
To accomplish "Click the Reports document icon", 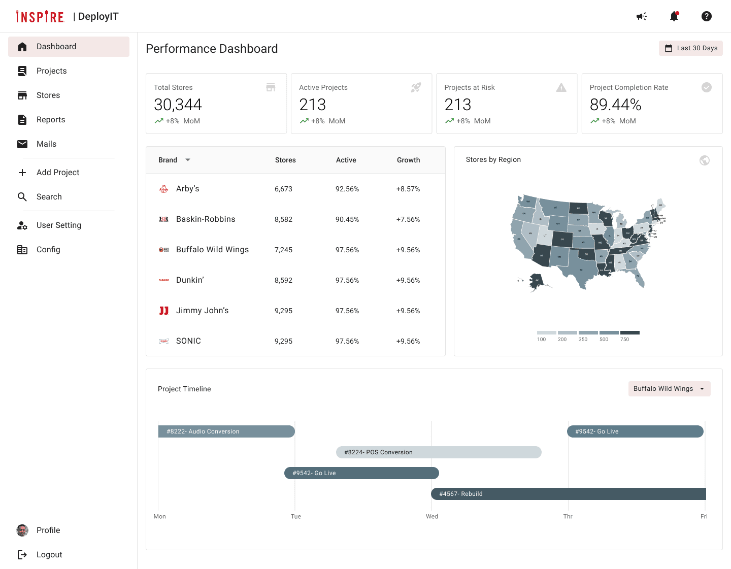I will 22,120.
